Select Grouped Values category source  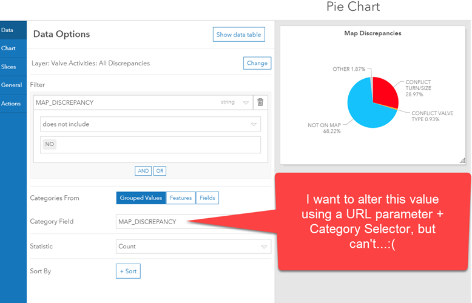(141, 198)
